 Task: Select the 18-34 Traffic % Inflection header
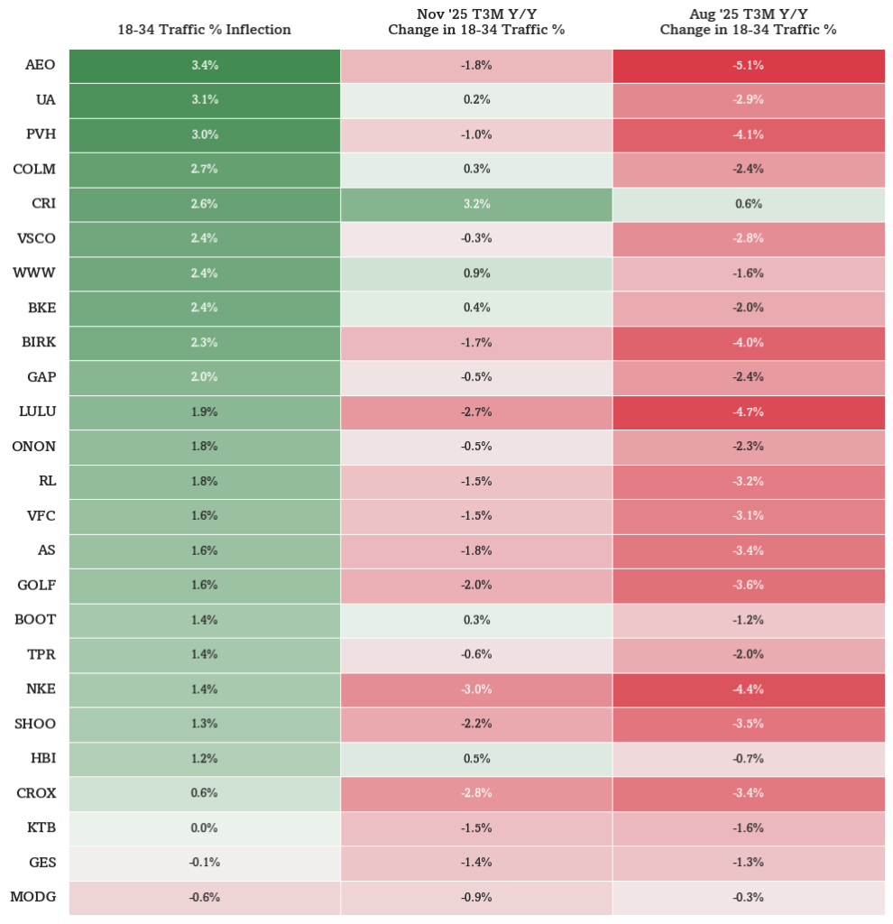(205, 30)
